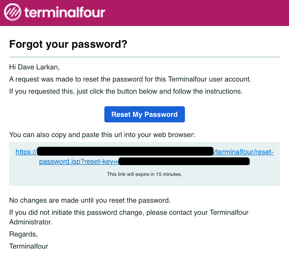Image resolution: width=289 pixels, height=267 pixels.
Task: Click the Terminalfour signature text
Action: pyautogui.click(x=28, y=246)
